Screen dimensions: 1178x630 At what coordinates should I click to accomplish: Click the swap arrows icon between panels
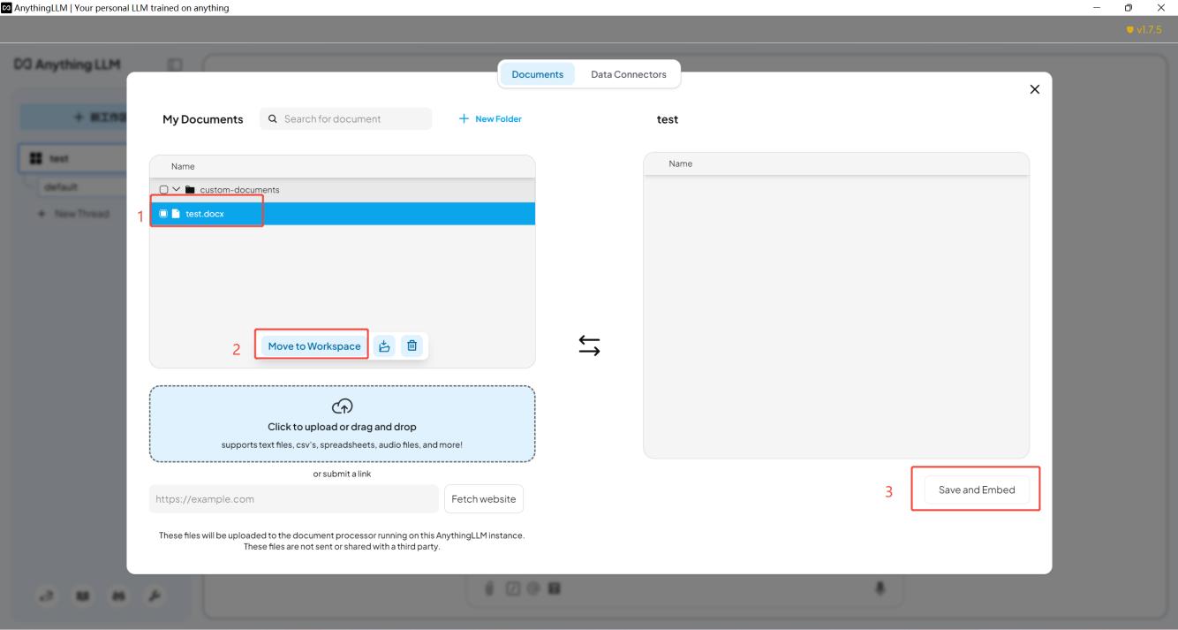589,345
